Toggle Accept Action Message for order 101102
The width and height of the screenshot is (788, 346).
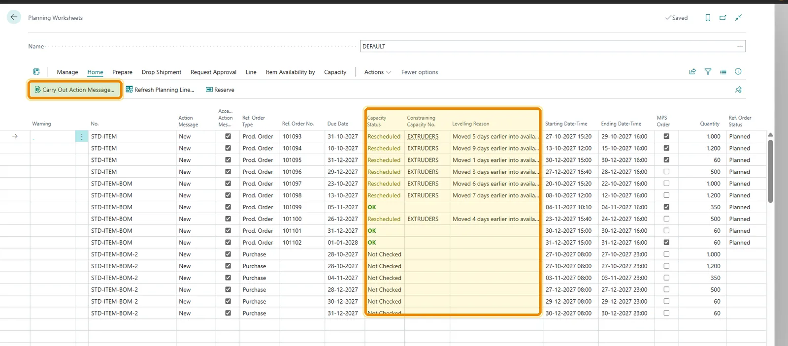click(x=228, y=243)
